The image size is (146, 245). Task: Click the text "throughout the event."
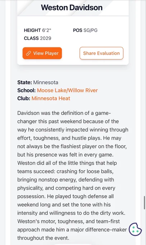[x=43, y=238]
